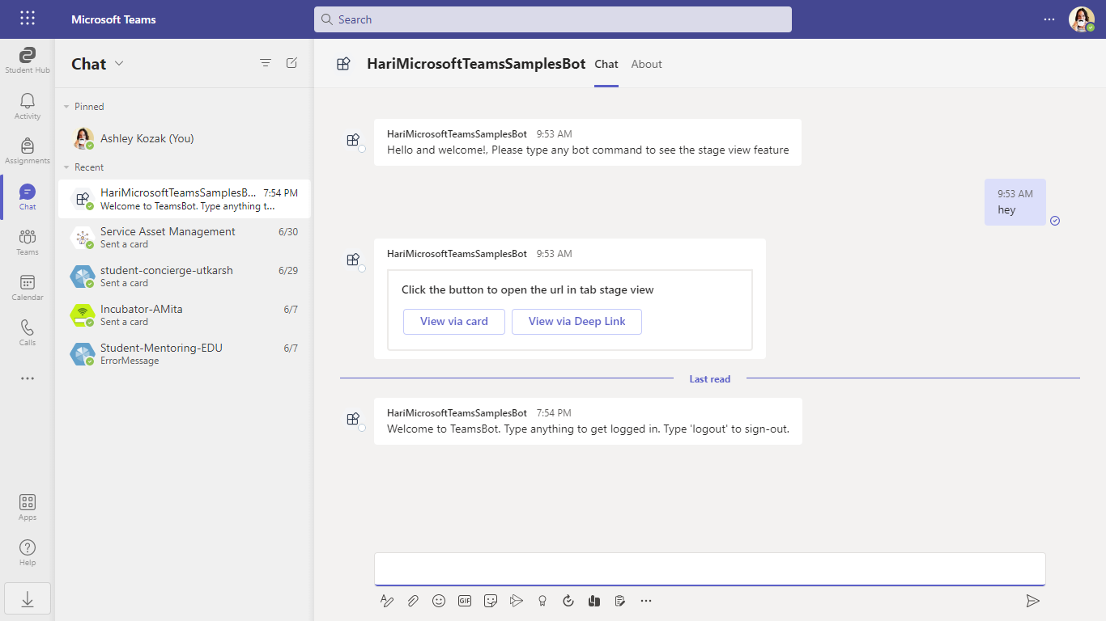
Task: Open the Format text options icon
Action: point(387,601)
